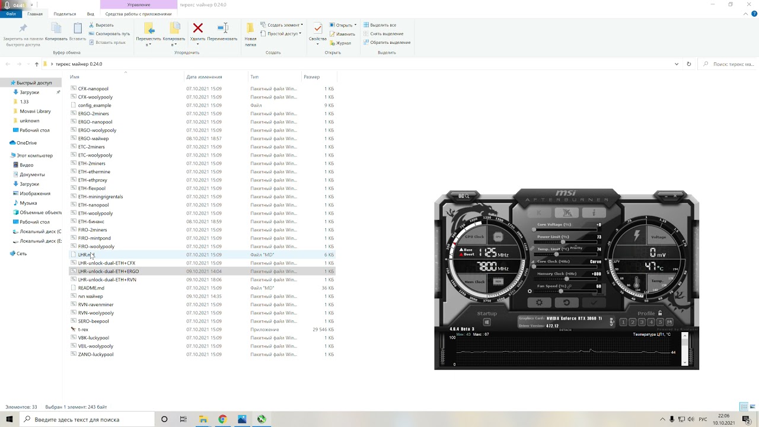This screenshot has width=759, height=427.
Task: Click the Edit (Изменить) command
Action: pyautogui.click(x=342, y=34)
